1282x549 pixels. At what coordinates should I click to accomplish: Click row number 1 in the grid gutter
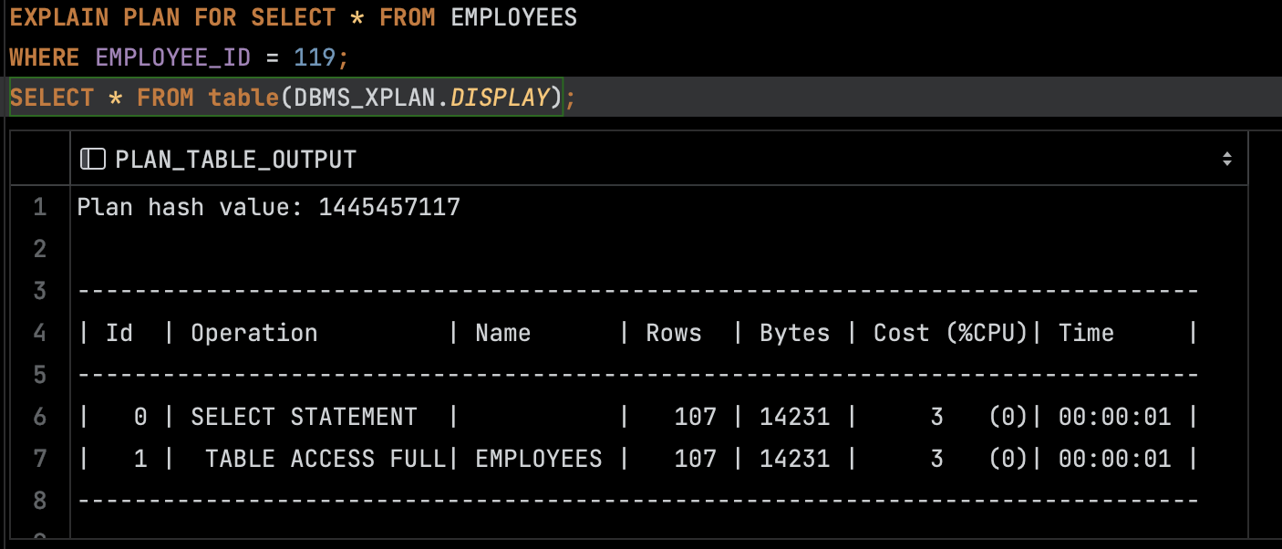39,207
